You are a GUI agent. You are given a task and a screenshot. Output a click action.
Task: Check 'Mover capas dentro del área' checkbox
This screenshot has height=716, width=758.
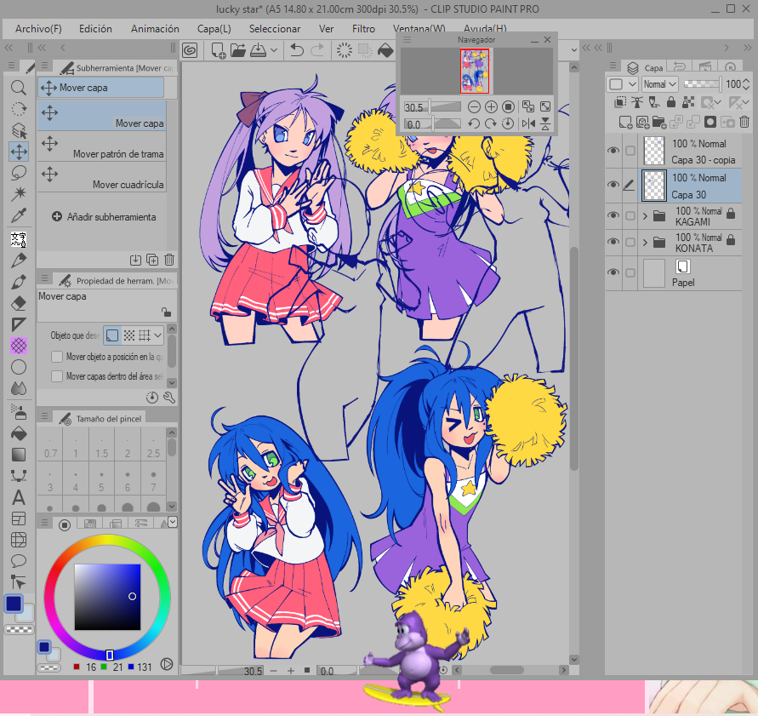57,376
